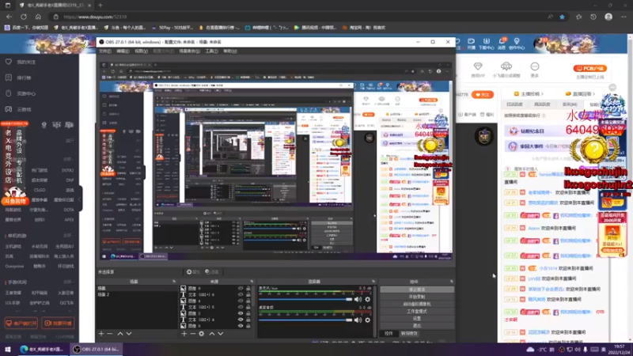Click the 启动虚拟摄像机 button

(417, 304)
